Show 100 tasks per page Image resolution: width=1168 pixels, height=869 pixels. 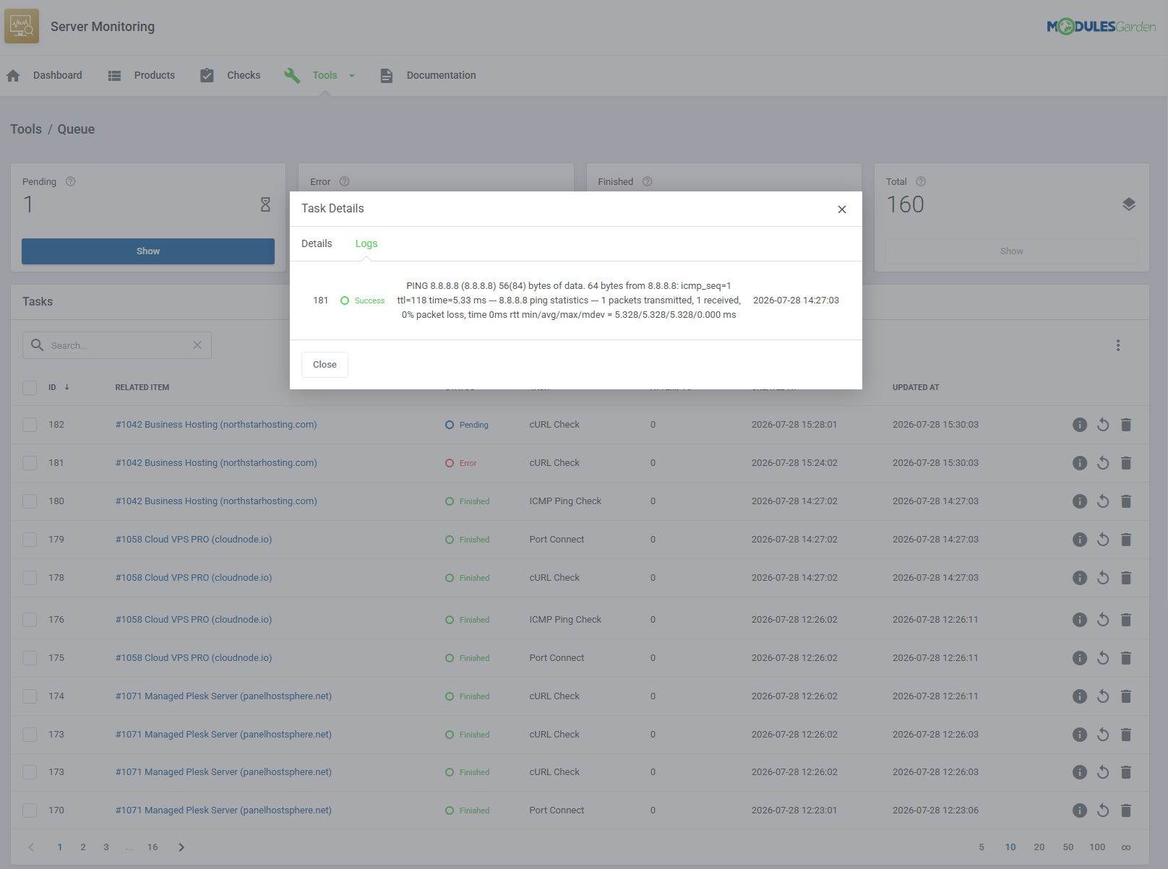coord(1097,847)
